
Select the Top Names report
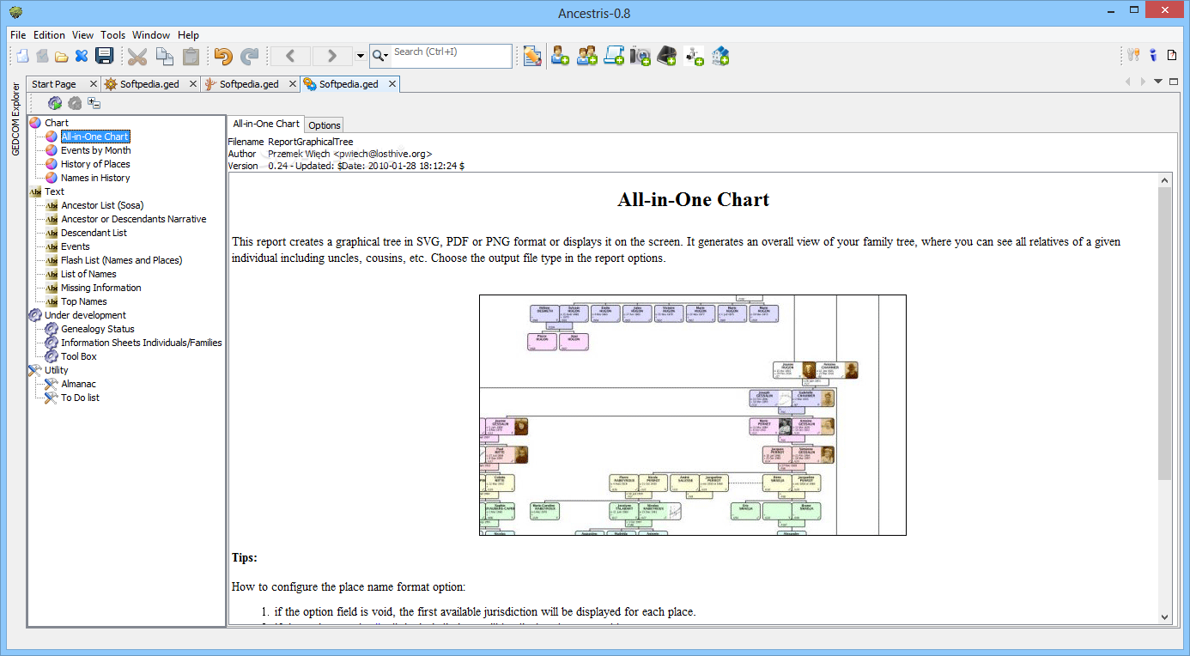(x=84, y=301)
